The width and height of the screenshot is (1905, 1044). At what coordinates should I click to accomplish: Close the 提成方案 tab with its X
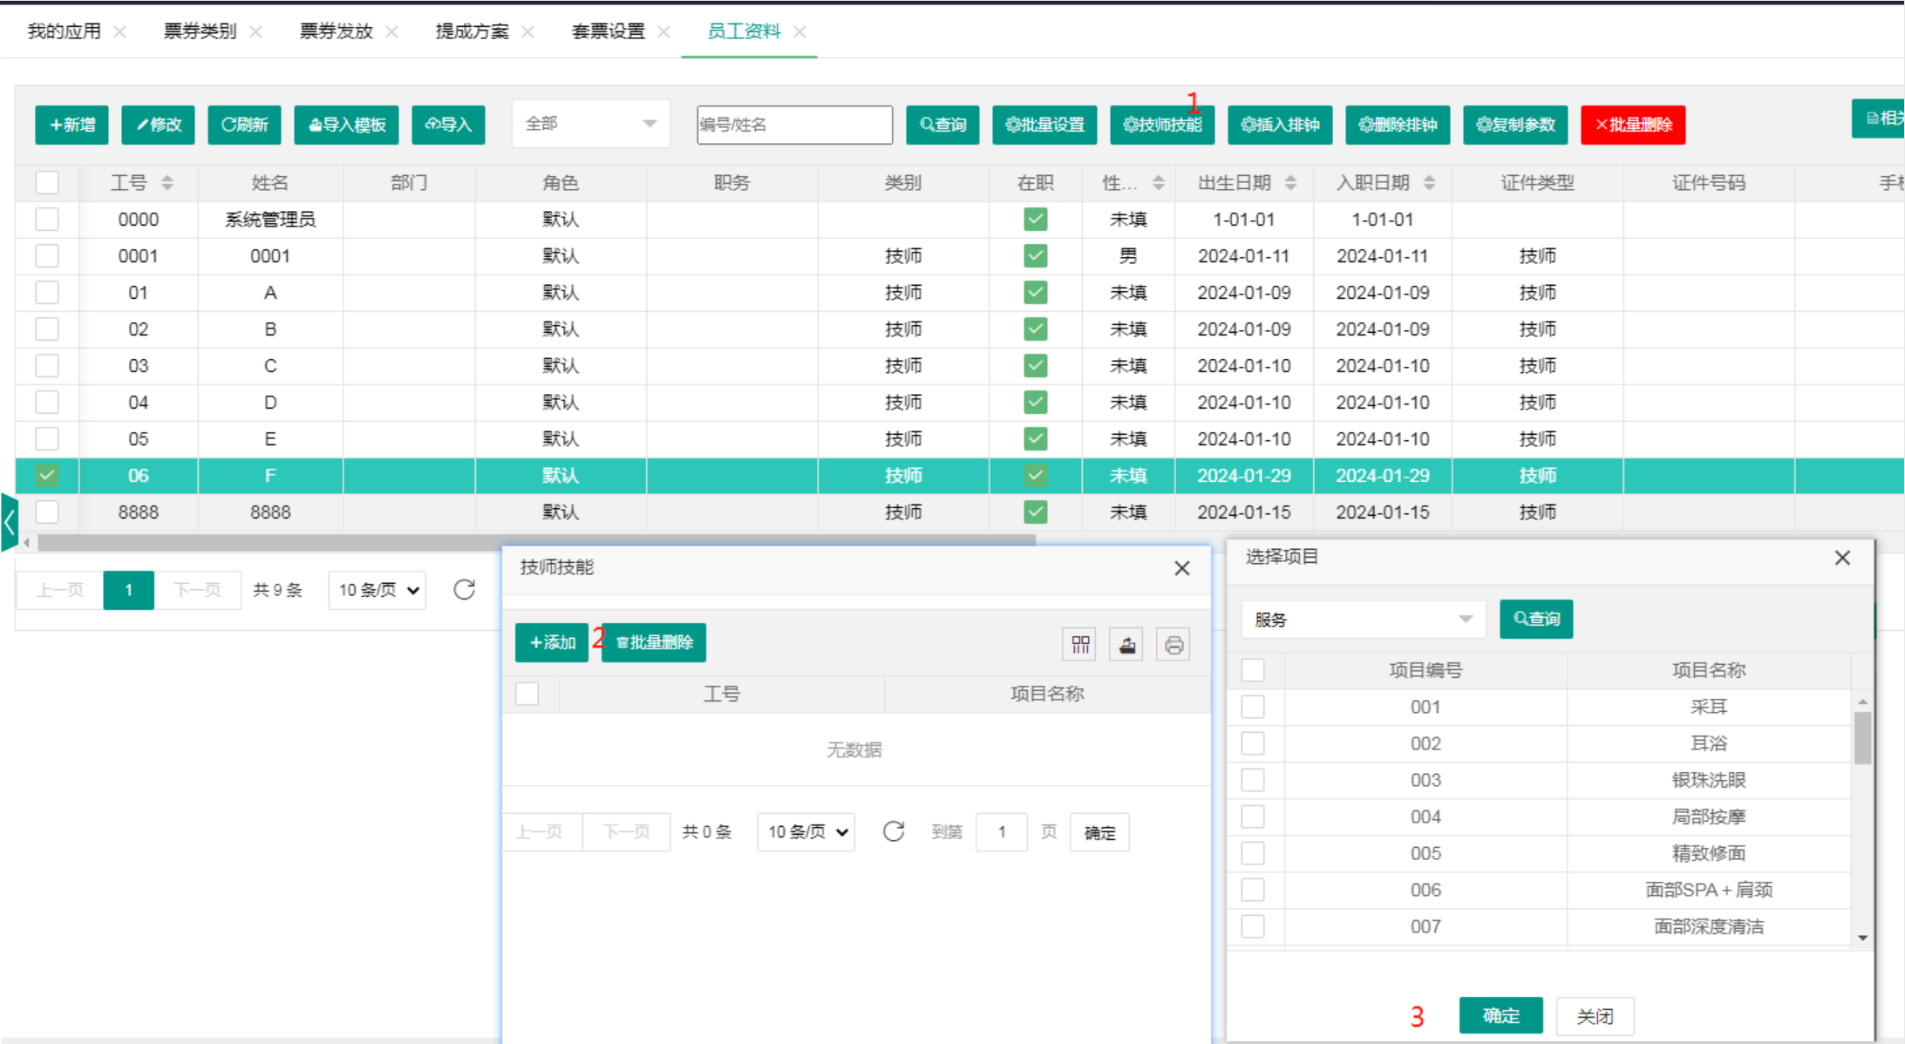tap(527, 32)
